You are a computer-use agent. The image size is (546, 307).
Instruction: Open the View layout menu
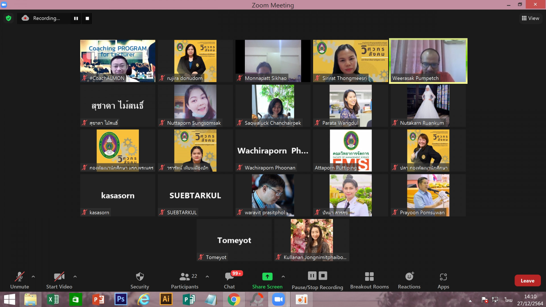coord(530,18)
